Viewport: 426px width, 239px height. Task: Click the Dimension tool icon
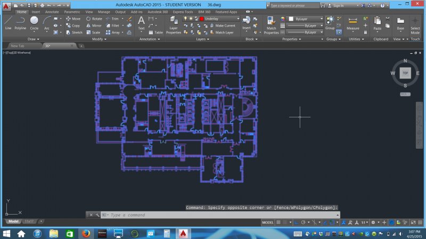151,19
